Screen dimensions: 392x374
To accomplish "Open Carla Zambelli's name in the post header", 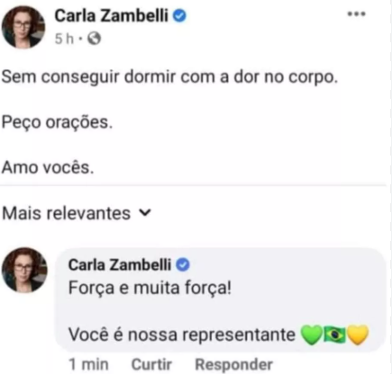I will point(111,16).
